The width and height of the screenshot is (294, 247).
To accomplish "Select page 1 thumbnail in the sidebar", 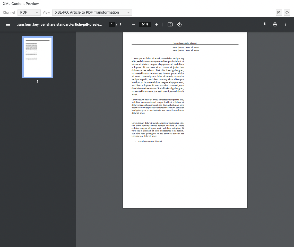I will pos(37,57).
